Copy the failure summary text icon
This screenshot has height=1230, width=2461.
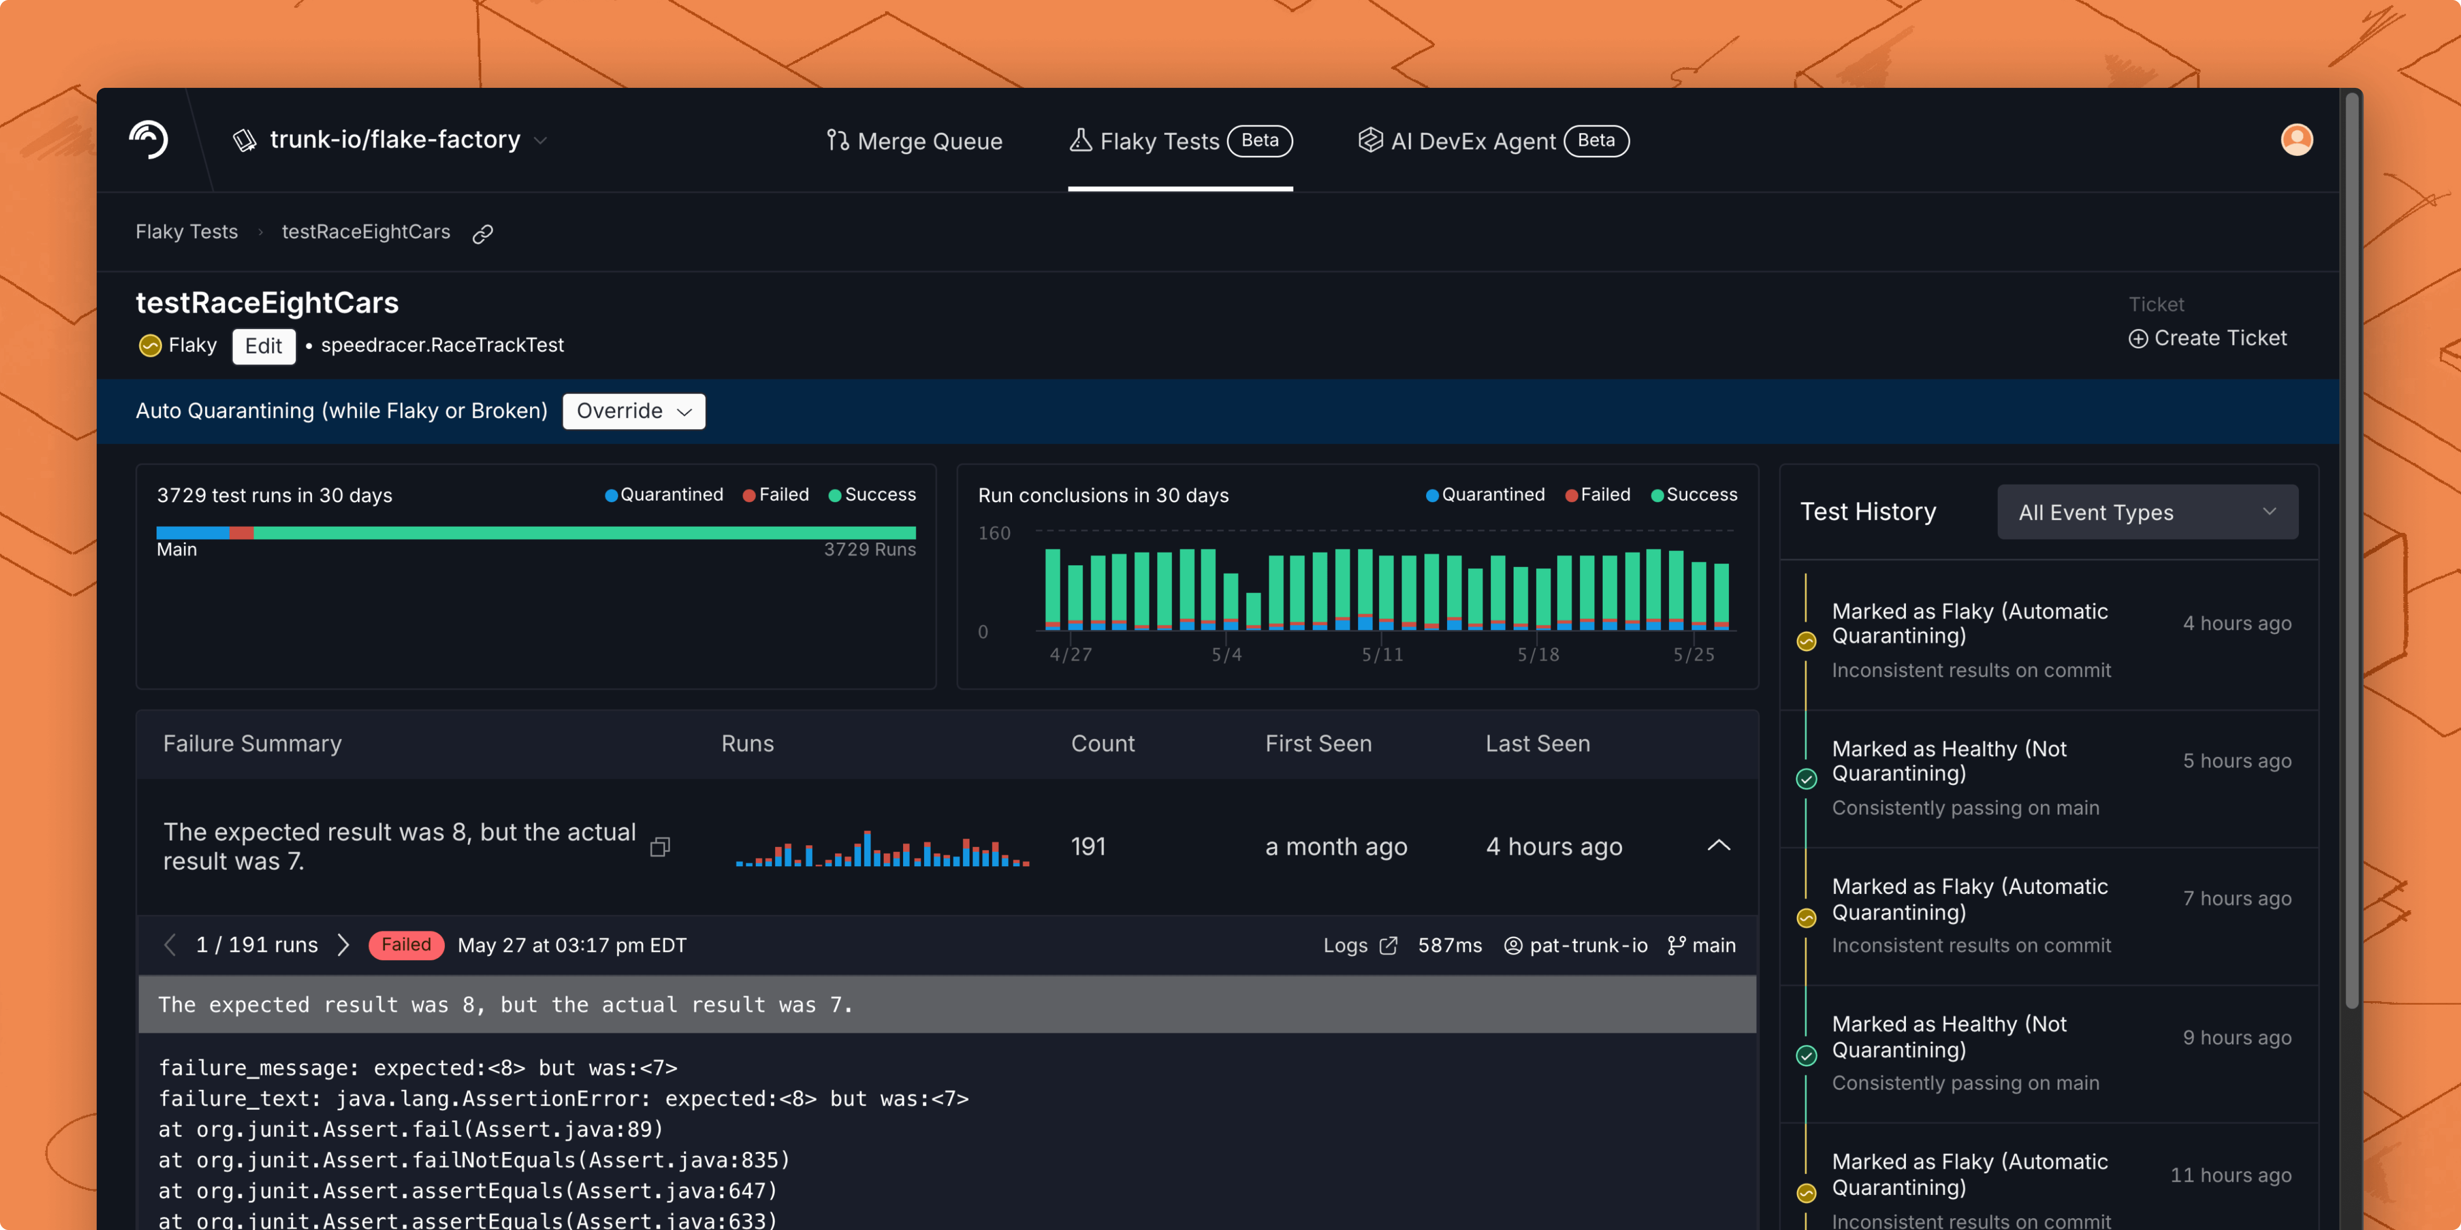coord(660,847)
